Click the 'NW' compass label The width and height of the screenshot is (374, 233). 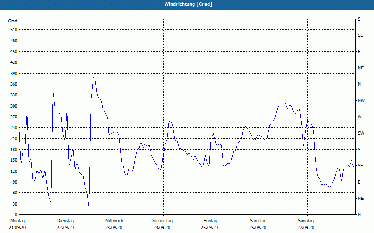(x=361, y=101)
